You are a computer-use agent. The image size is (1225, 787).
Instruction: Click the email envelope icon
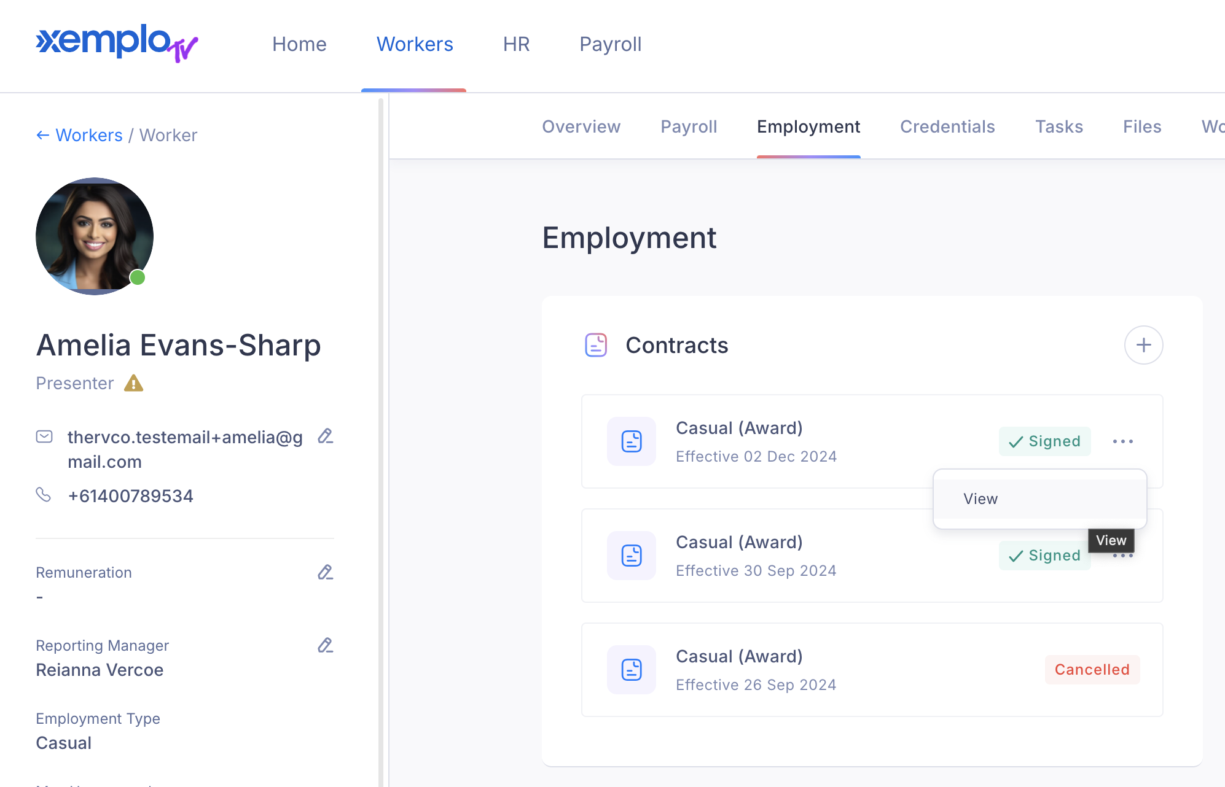coord(44,436)
